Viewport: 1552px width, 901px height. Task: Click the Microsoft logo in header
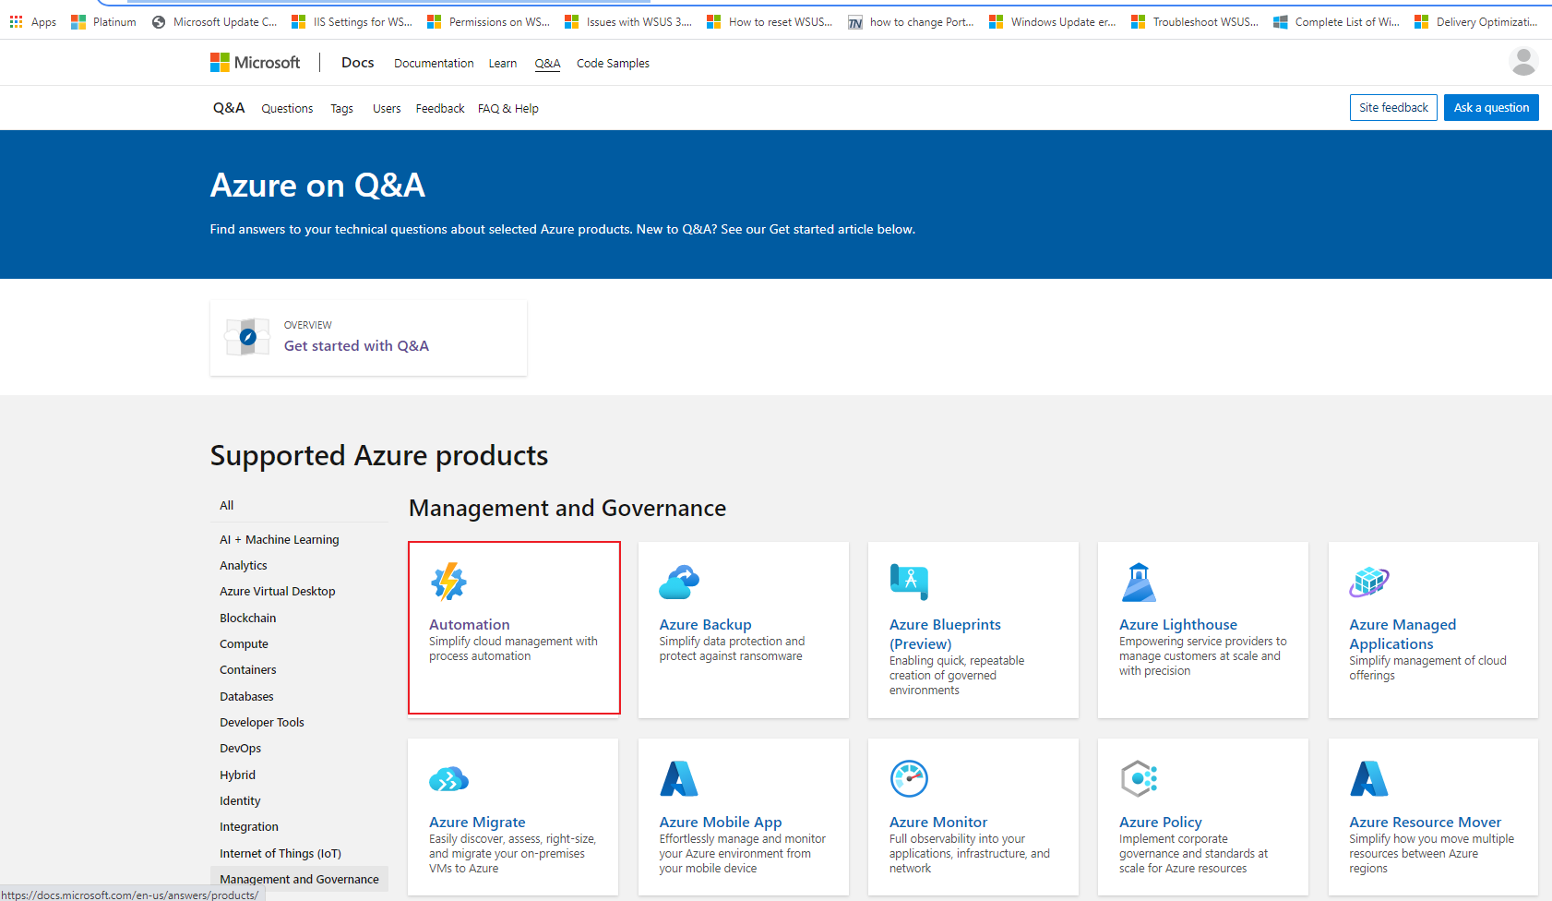click(x=256, y=63)
